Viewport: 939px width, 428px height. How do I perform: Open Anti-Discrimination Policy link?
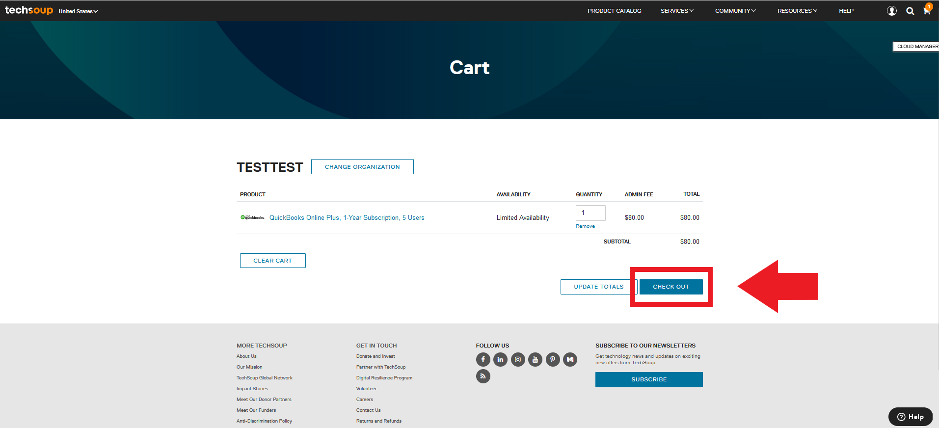click(x=264, y=421)
